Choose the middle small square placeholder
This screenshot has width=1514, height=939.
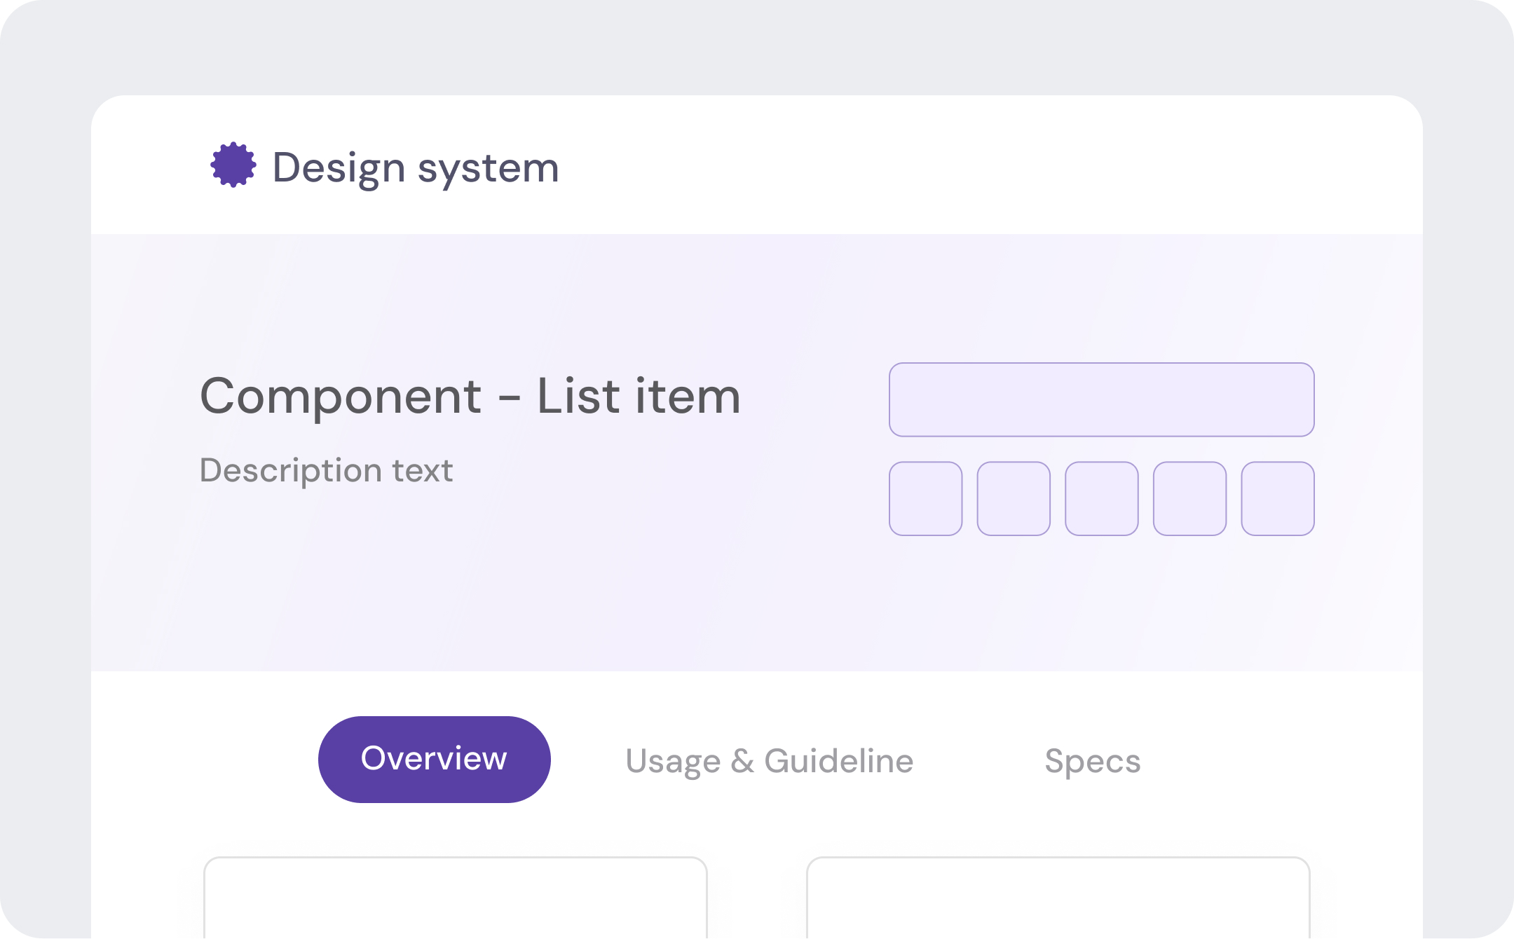click(x=1101, y=498)
